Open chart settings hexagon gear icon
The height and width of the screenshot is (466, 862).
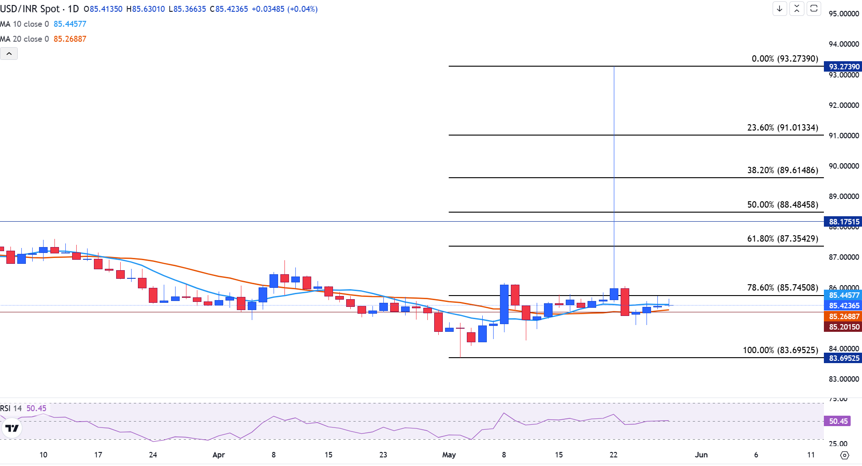844,455
